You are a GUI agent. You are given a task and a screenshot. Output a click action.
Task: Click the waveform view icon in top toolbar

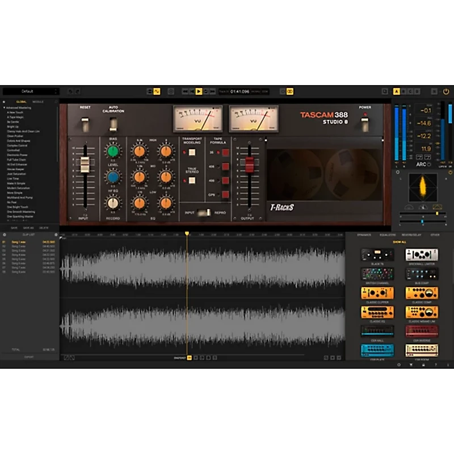156,91
